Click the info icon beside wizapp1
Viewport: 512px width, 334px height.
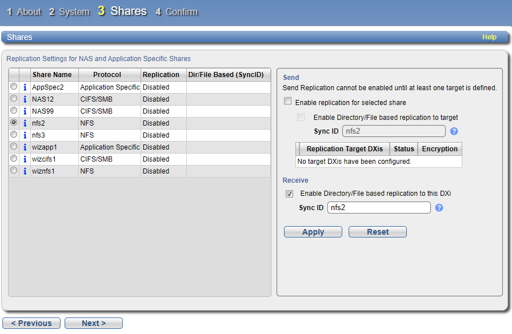point(25,147)
